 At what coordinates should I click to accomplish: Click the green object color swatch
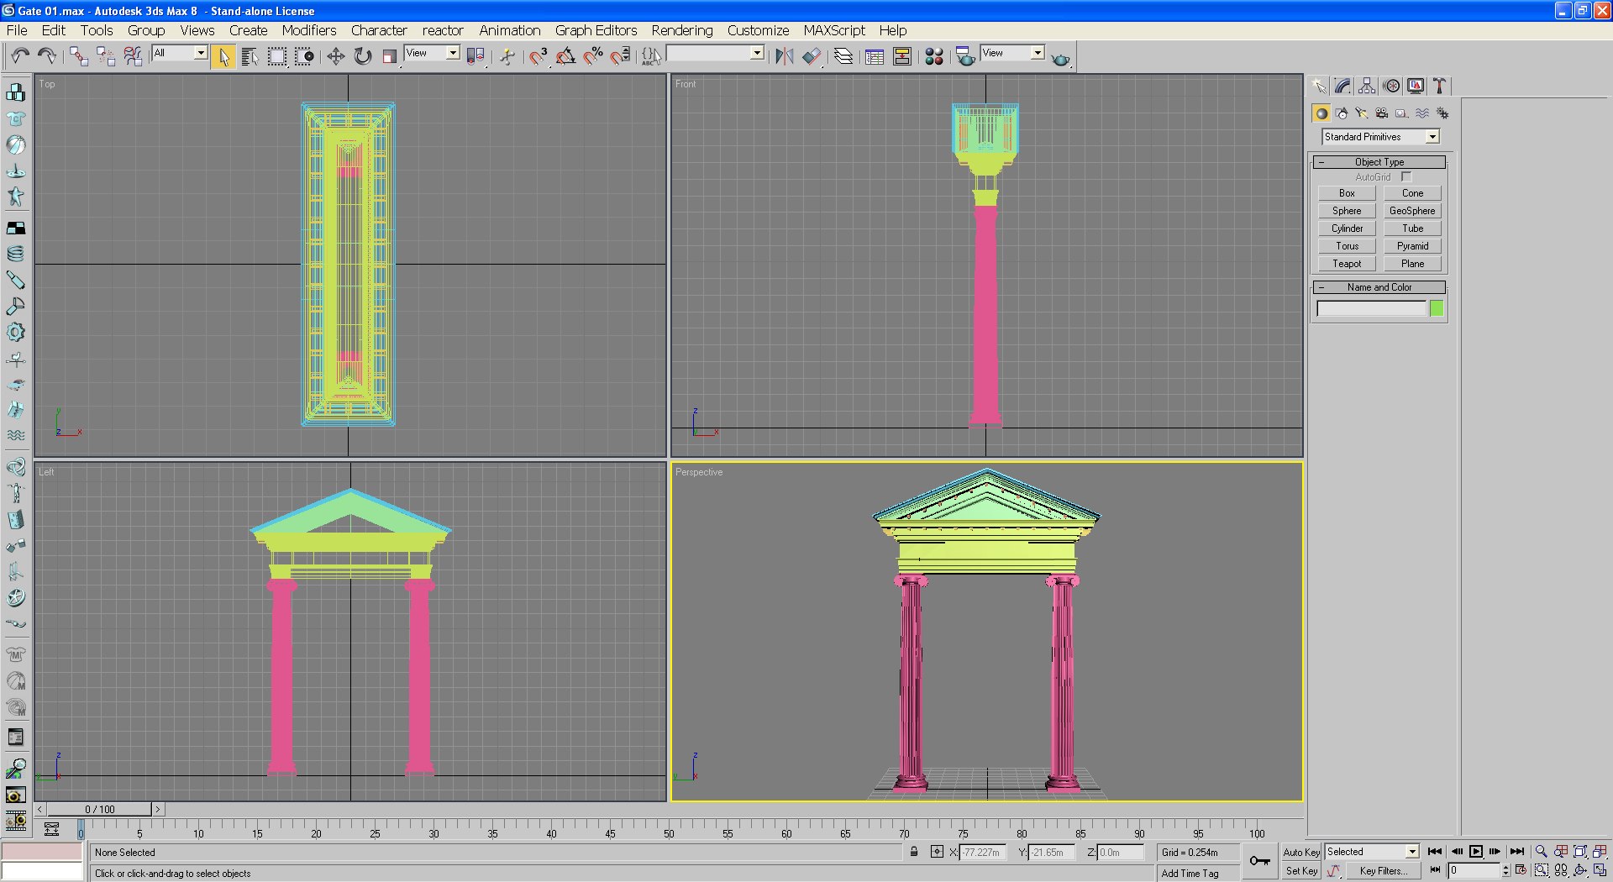1437,308
